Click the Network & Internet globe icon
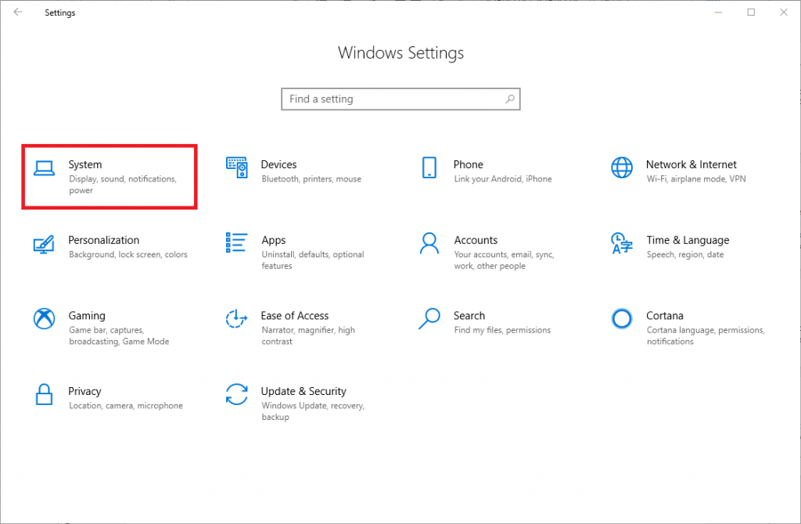 pyautogui.click(x=622, y=167)
